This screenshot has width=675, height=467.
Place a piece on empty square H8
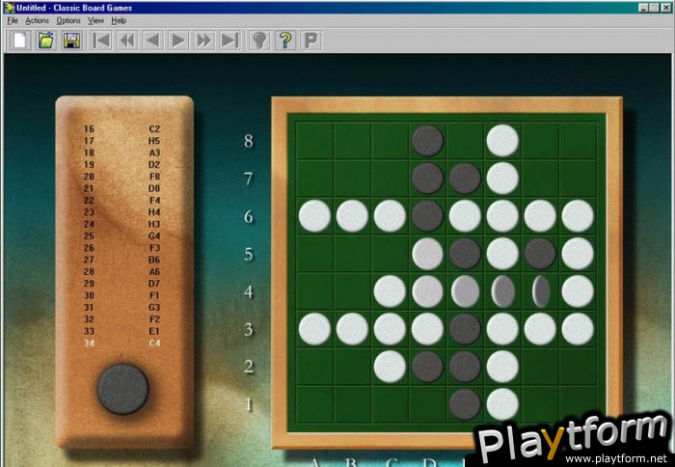tap(578, 141)
